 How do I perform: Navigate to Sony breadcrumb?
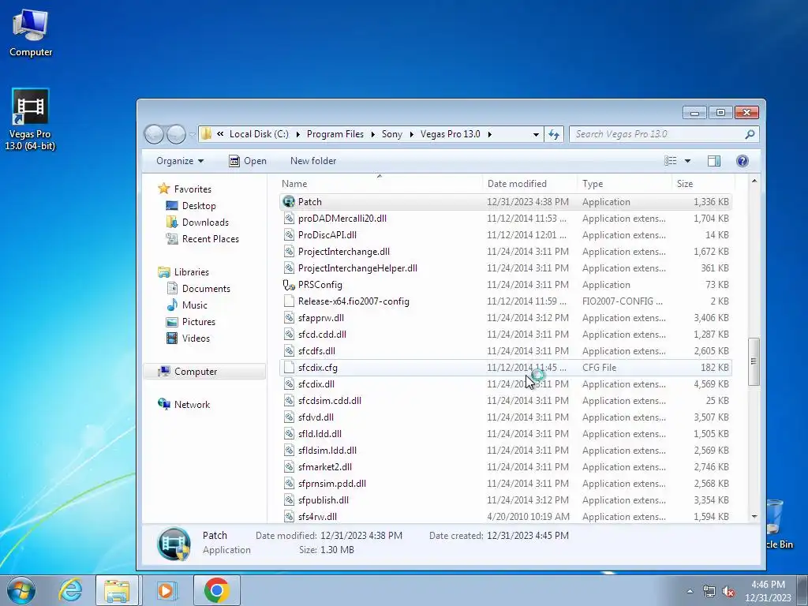click(x=391, y=134)
